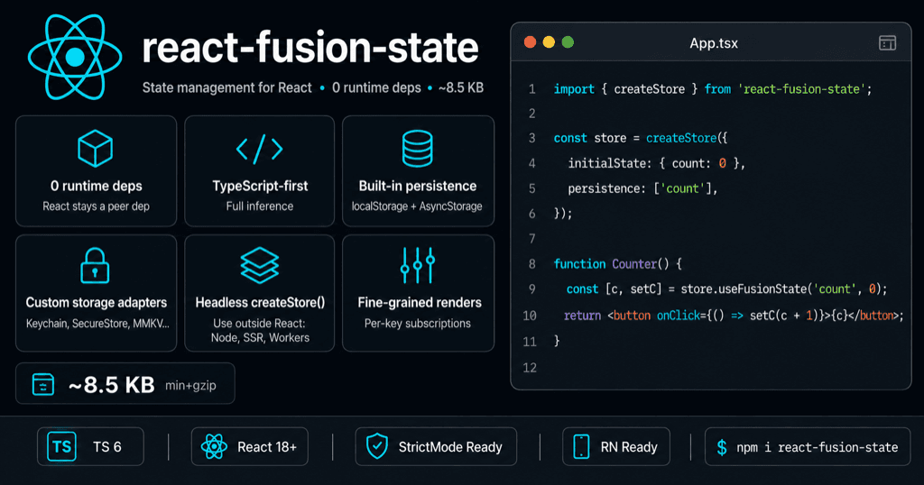Click line number 7 in the gutter
This screenshot has width=924, height=485.
(x=532, y=239)
